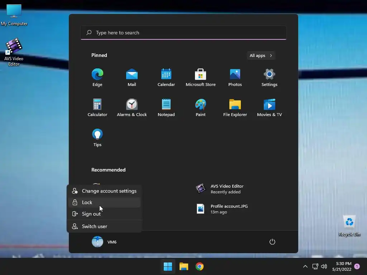Viewport: 367px width, 275px height.
Task: Click the Type here to search field
Action: pos(183,33)
